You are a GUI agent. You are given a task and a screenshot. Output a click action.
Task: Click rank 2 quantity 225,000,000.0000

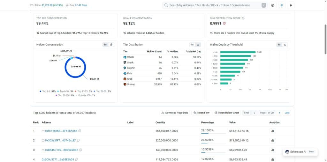pos(167,141)
